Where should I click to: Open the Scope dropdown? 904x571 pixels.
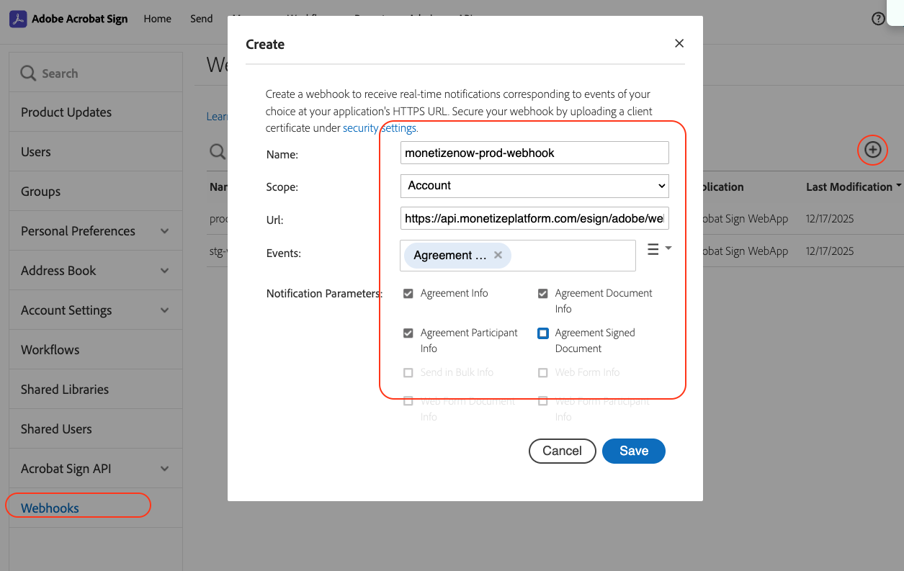click(x=534, y=186)
